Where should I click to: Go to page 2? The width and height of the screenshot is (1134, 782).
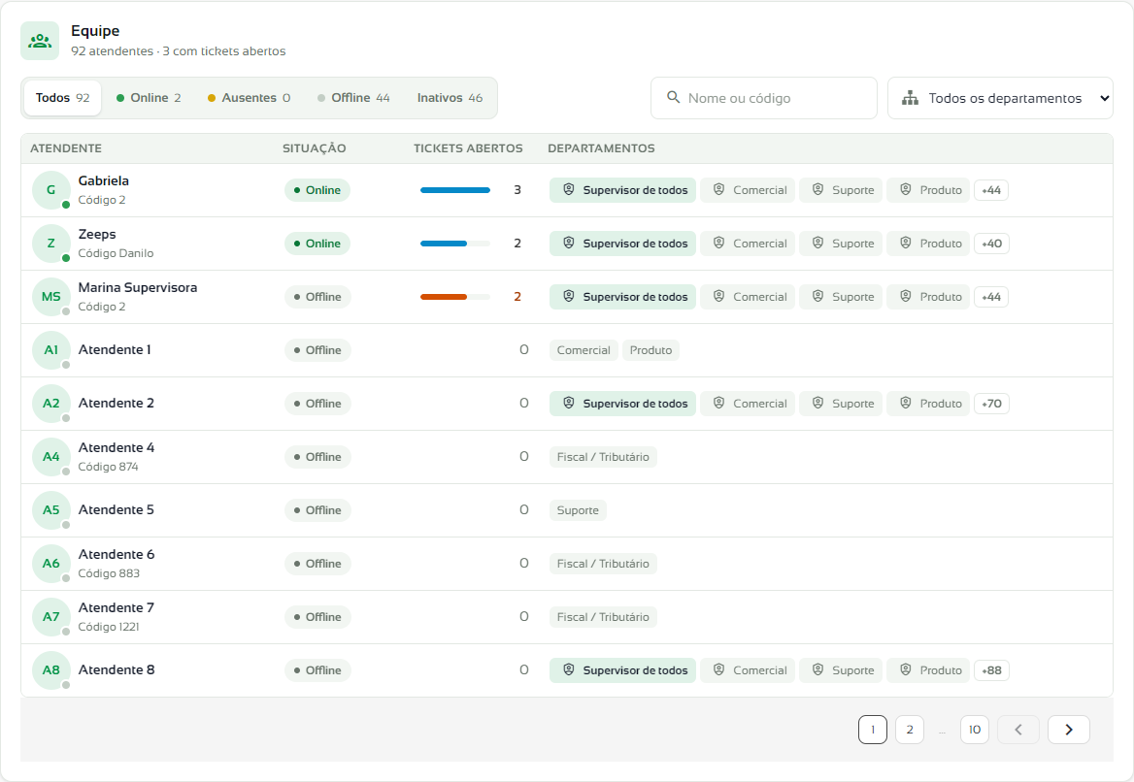click(x=909, y=730)
